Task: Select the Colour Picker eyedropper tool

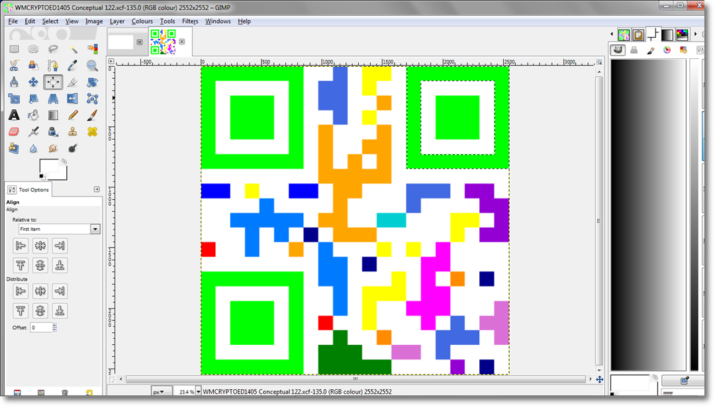Action: point(73,66)
